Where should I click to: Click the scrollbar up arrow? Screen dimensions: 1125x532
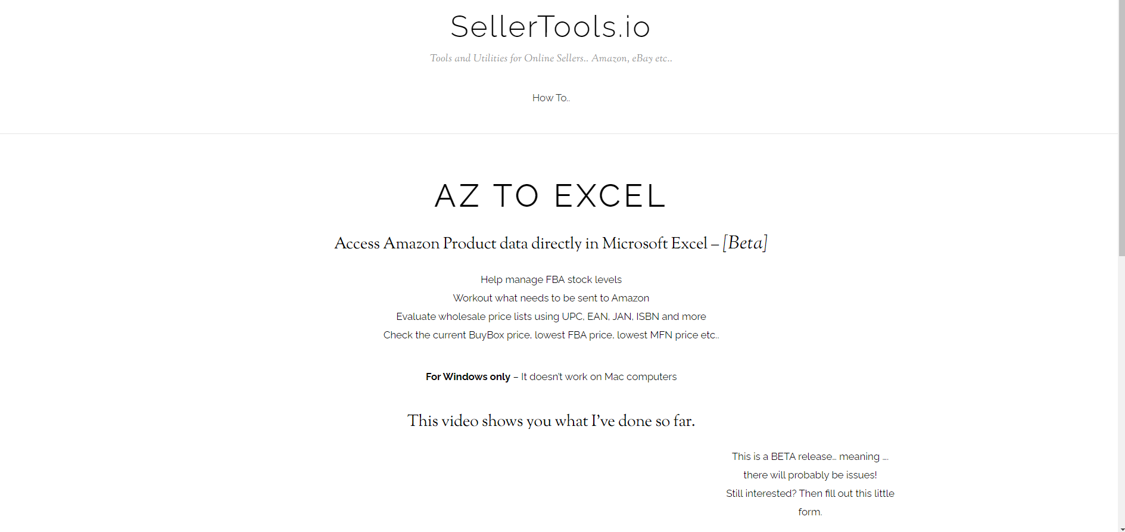coord(1120,5)
